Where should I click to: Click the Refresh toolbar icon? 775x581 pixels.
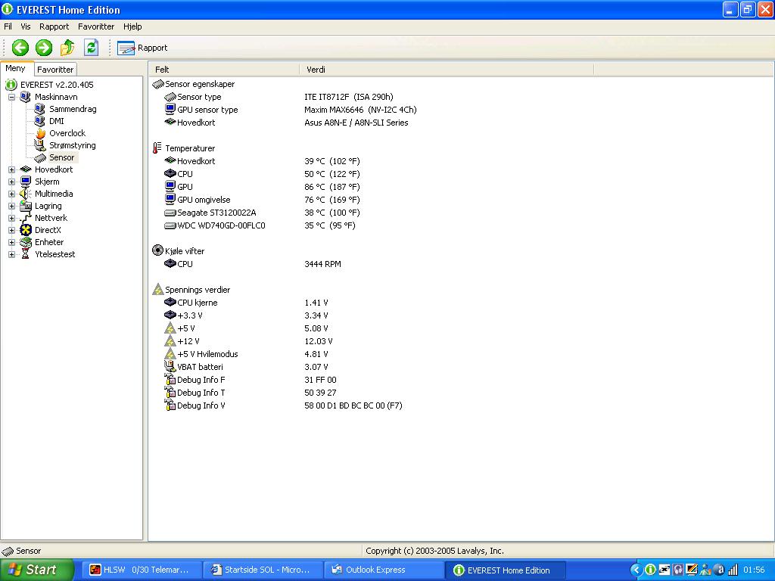(91, 48)
